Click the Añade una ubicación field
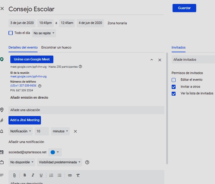215x184 pixels. tap(86, 110)
